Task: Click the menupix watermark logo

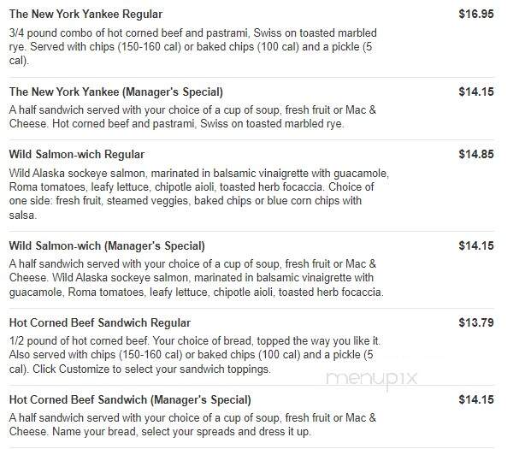Action: coord(372,380)
